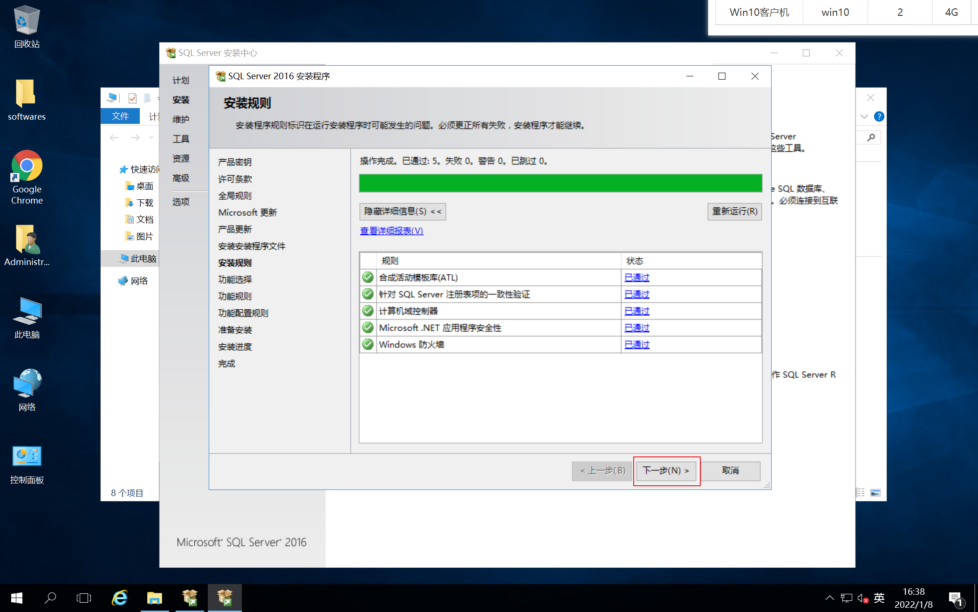Click the 取消 button
Image resolution: width=978 pixels, height=612 pixels.
731,471
